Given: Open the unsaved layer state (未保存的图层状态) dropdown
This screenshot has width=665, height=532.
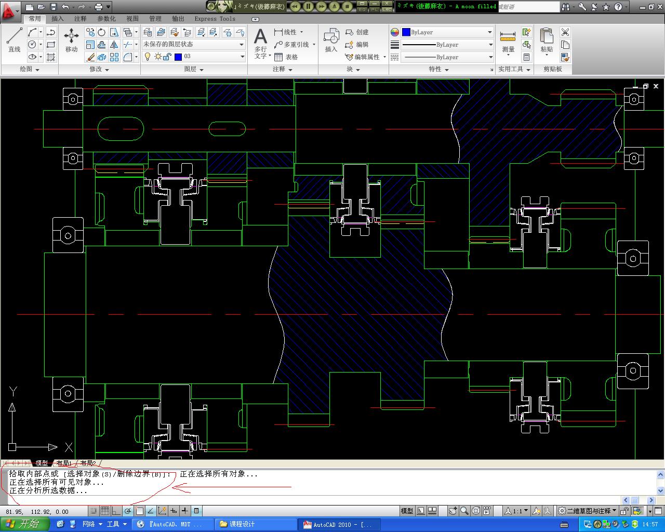Looking at the screenshot, I should (x=194, y=44).
